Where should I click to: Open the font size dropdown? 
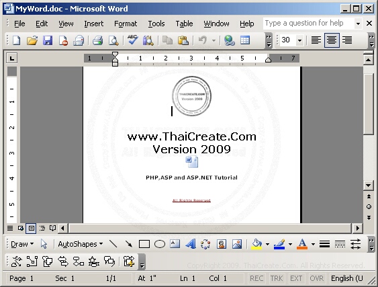[299, 40]
